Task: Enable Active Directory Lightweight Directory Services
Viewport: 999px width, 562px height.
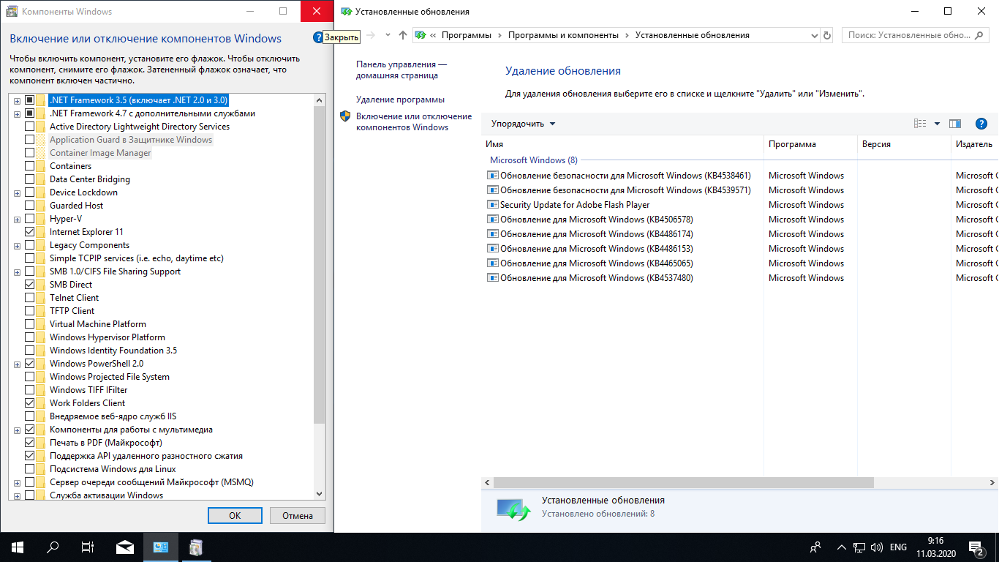Action: (x=30, y=127)
